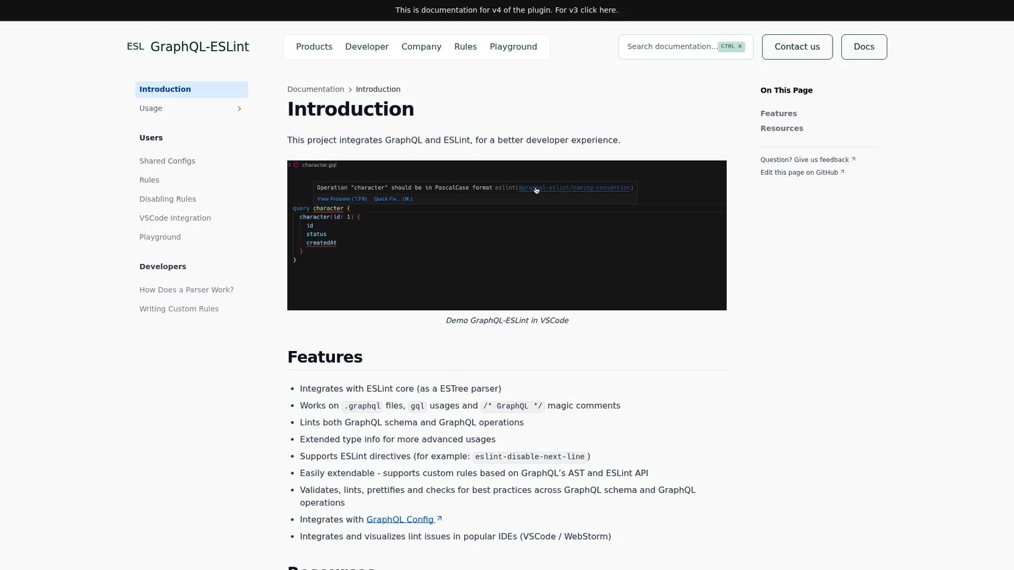
Task: Click the 'Demo GraphQL-ESLint in VSCode' caption
Action: [x=507, y=321]
